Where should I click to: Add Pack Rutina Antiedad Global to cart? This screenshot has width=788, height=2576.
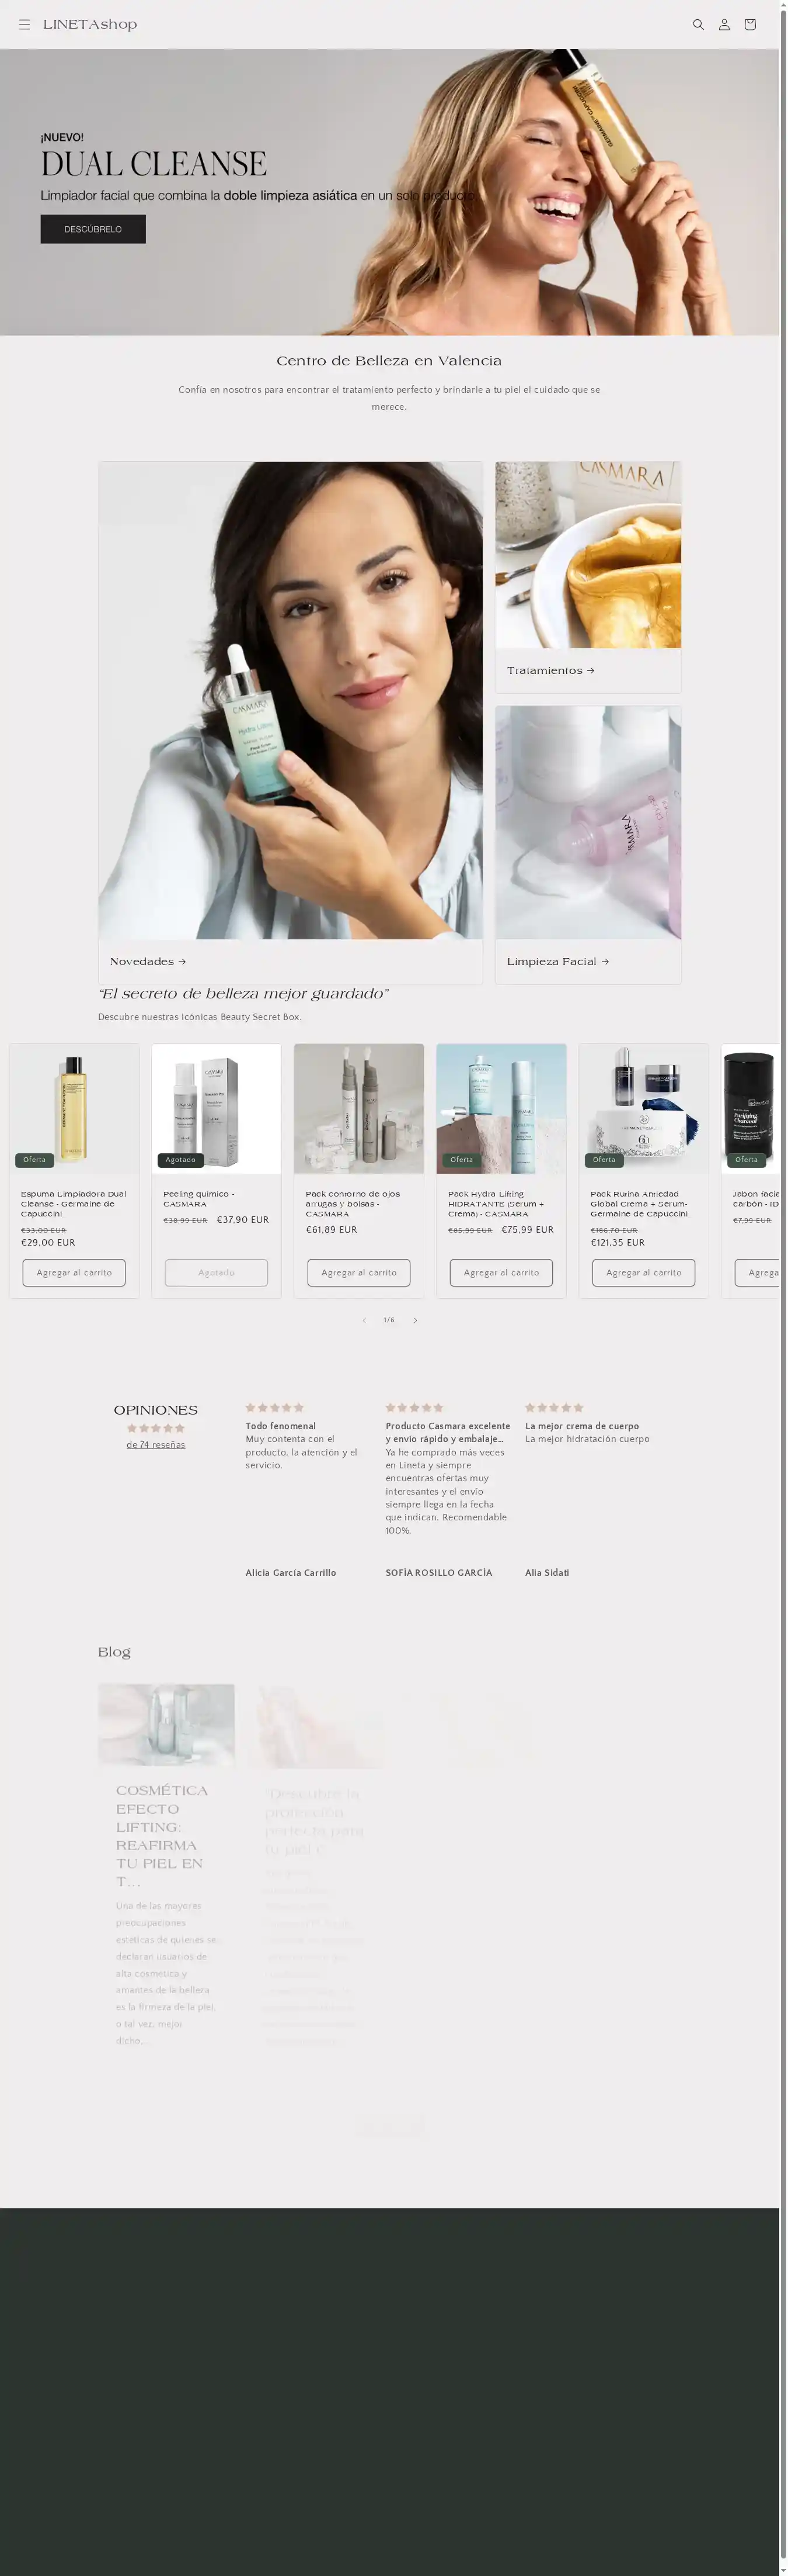[x=643, y=1273]
